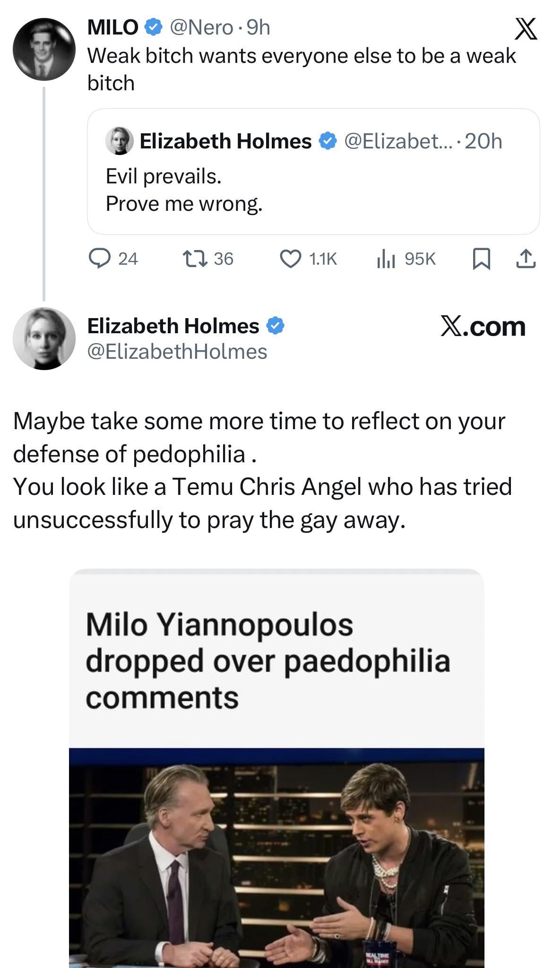Click the @Nero handle link
The height and width of the screenshot is (968, 553).
(x=200, y=27)
